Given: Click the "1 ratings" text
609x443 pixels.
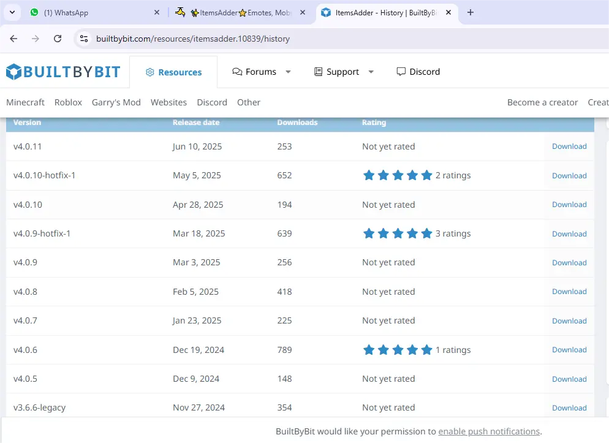Looking at the screenshot, I should pyautogui.click(x=453, y=350).
